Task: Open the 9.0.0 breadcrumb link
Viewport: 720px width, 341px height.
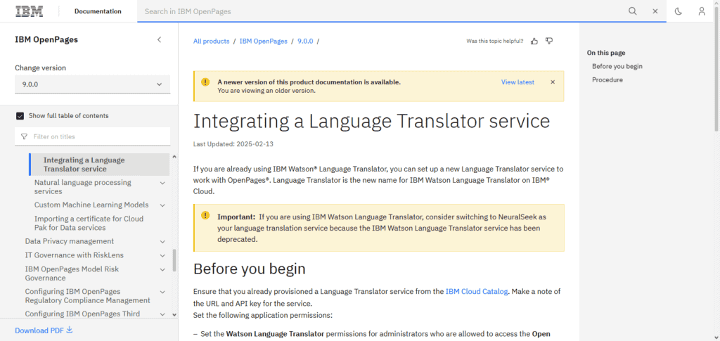Action: [x=305, y=41]
